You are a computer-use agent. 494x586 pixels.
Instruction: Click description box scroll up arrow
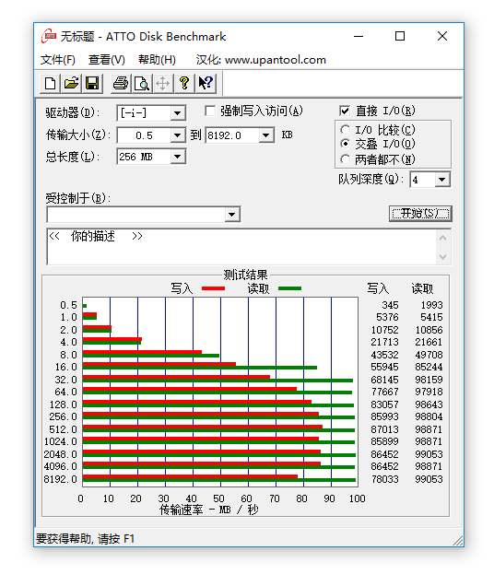443,238
